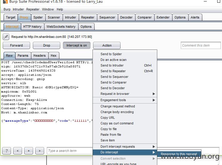Open the Repeater menu in menu bar
222x165 pixels.
click(33, 9)
